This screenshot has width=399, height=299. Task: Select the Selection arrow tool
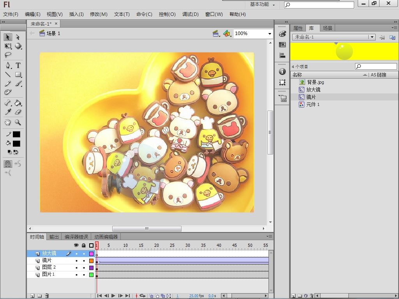[8, 37]
